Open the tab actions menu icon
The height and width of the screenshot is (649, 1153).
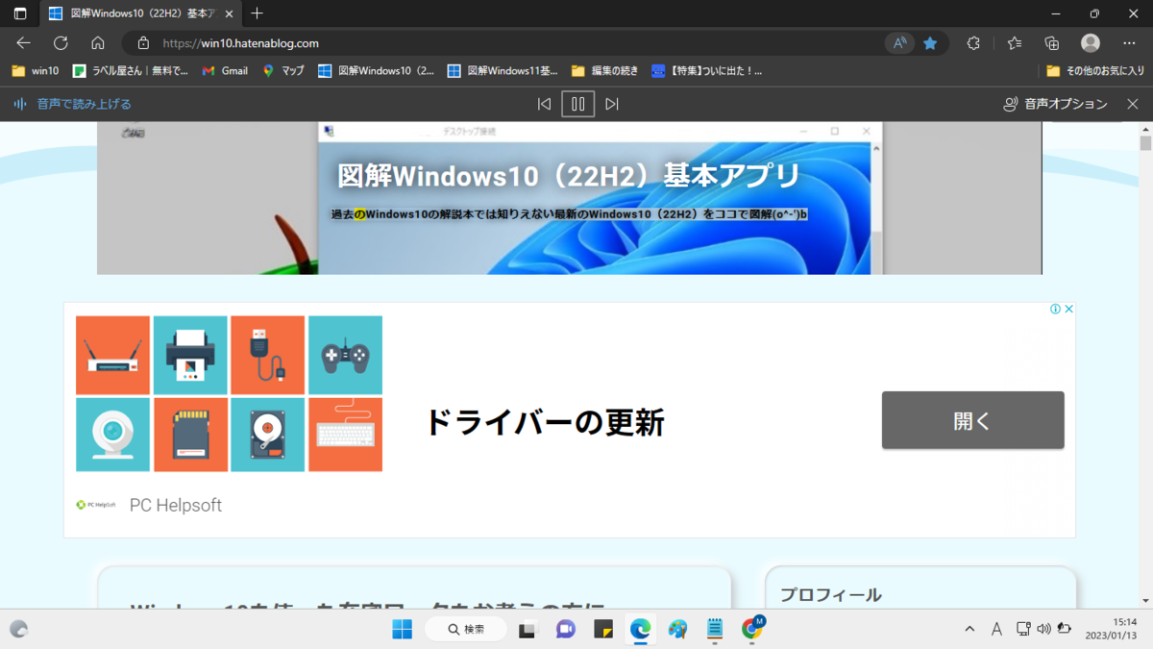coord(20,13)
